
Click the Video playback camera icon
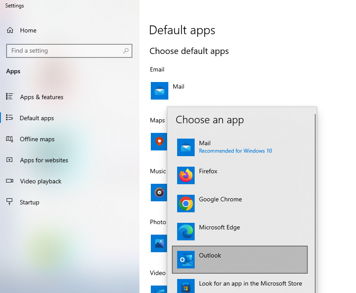(10, 181)
